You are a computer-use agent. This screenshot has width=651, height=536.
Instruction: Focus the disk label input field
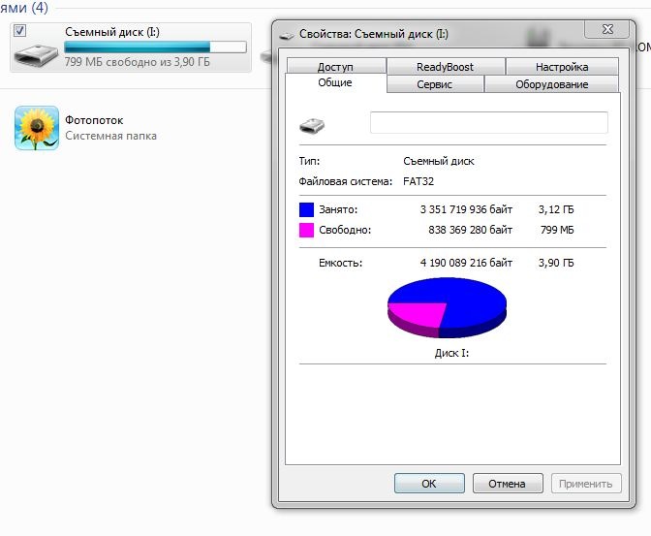(489, 122)
